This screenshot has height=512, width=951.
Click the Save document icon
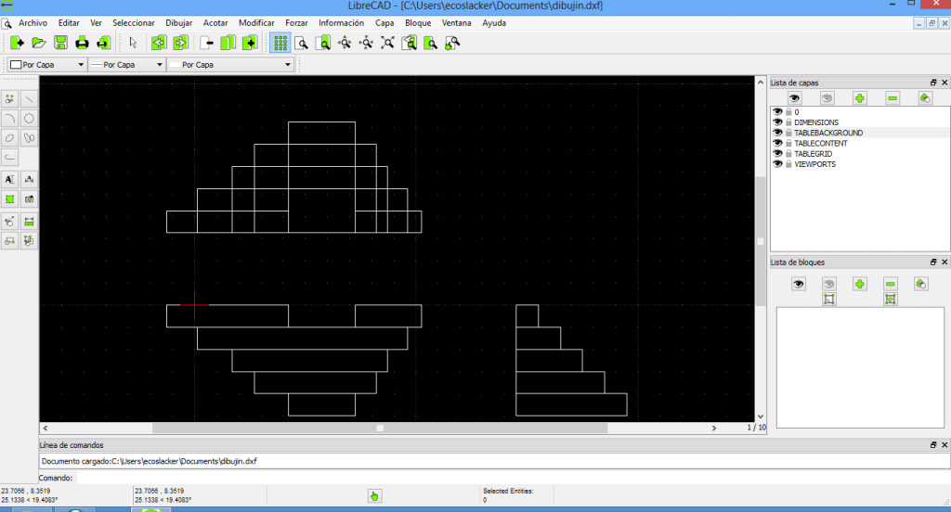60,43
